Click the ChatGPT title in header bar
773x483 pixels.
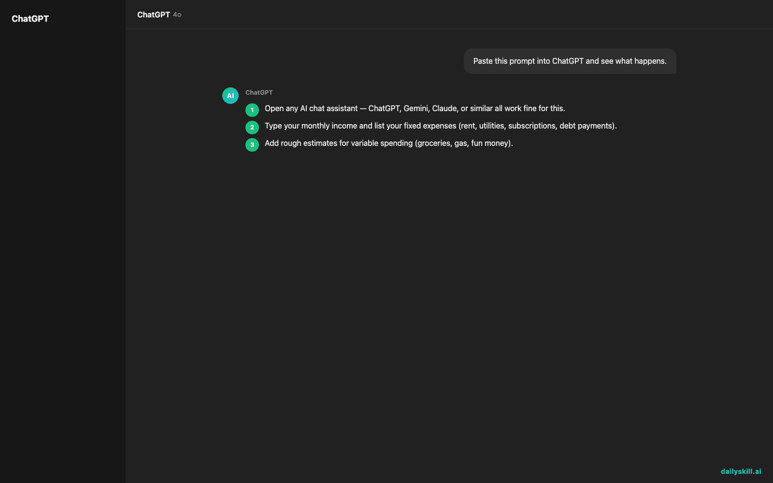(154, 14)
